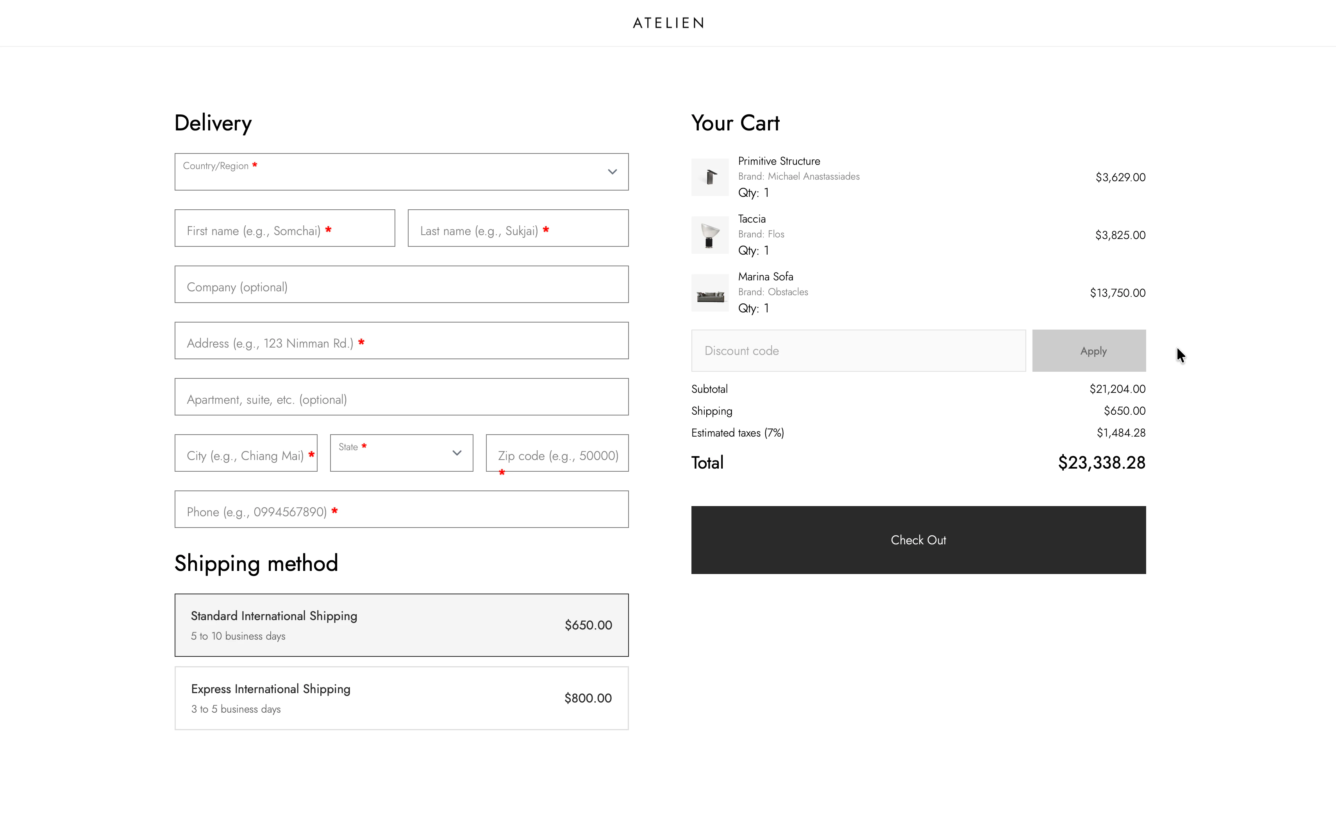Select the $13,750.00 price
Screen dimensions: 1336x838
pyautogui.click(x=1118, y=292)
